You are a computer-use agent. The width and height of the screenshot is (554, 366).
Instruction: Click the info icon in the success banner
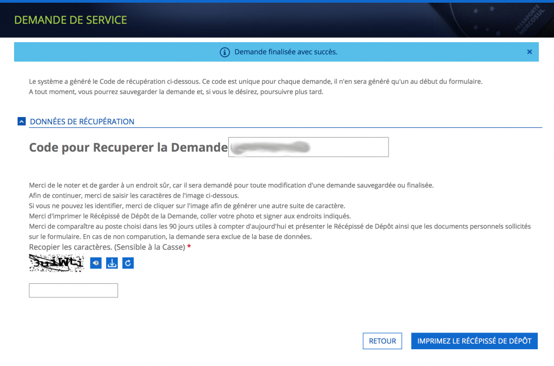click(x=225, y=52)
